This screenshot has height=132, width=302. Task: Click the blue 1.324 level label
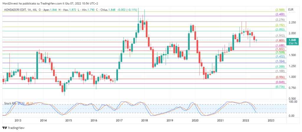(x=280, y=61)
